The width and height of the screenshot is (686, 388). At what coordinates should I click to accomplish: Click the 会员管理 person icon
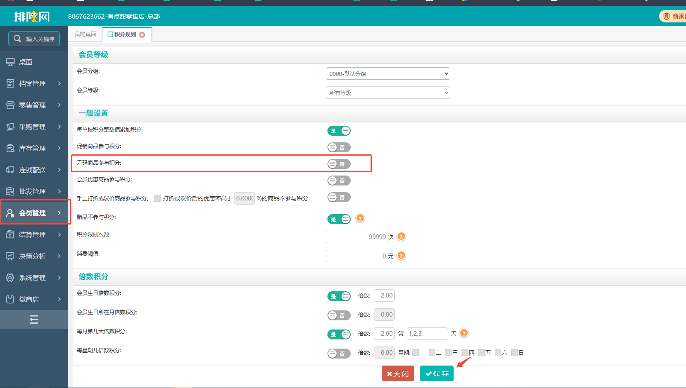tap(10, 213)
